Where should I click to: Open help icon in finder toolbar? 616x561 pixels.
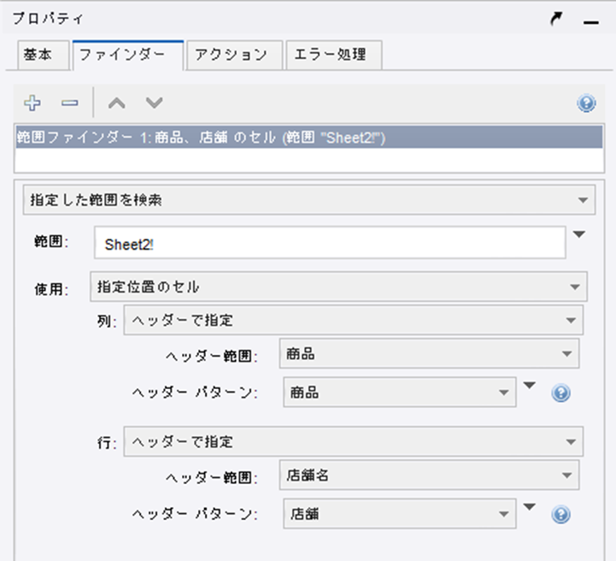point(586,103)
